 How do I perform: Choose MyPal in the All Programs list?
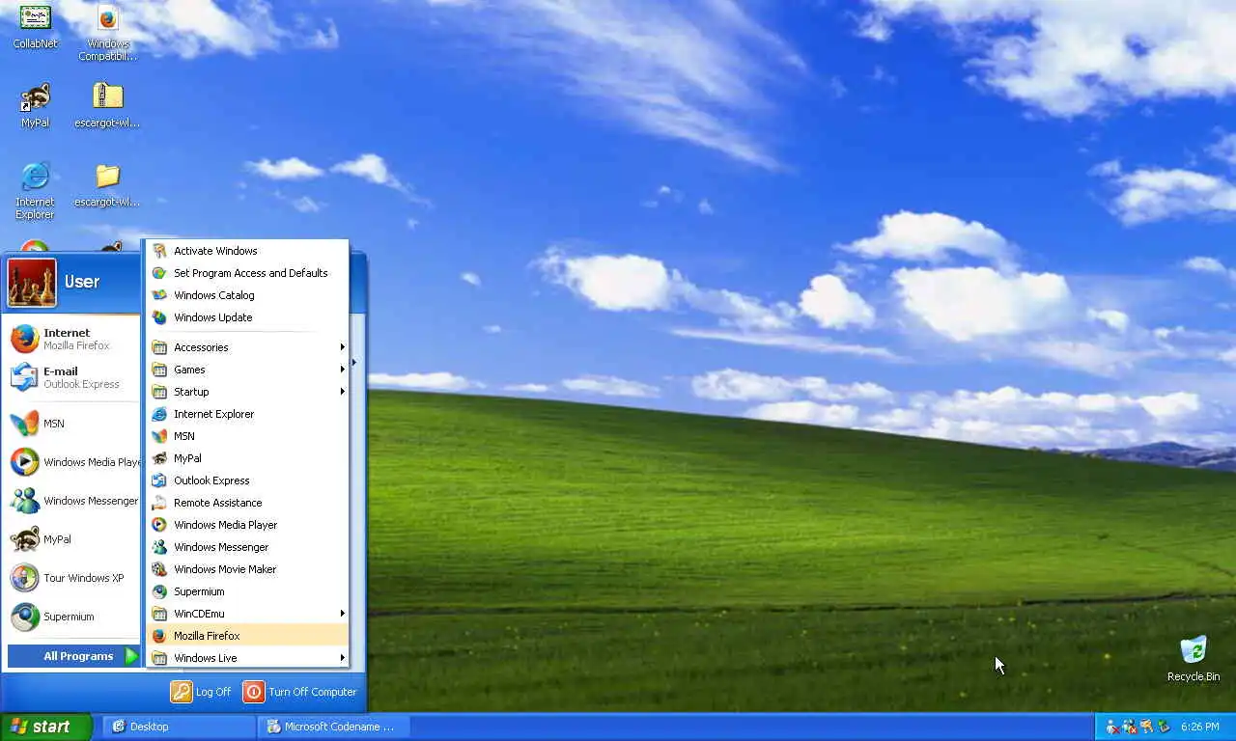247,458
